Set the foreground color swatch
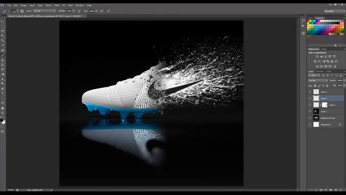Screen dimensions: 346x195 [x=2, y=120]
